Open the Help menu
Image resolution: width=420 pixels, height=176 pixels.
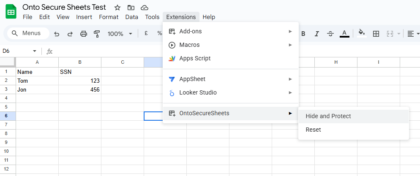pyautogui.click(x=209, y=17)
